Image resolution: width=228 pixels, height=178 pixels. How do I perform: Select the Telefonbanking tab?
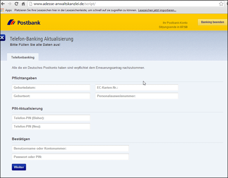(23, 57)
